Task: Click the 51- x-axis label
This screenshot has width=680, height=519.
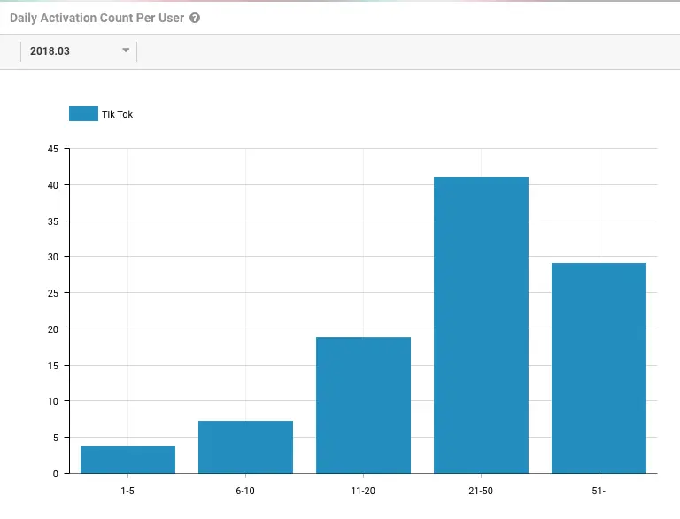Action: coord(599,491)
